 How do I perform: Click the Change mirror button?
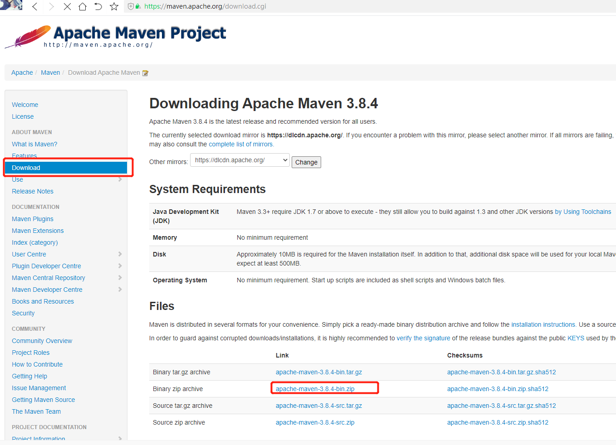[x=306, y=162]
